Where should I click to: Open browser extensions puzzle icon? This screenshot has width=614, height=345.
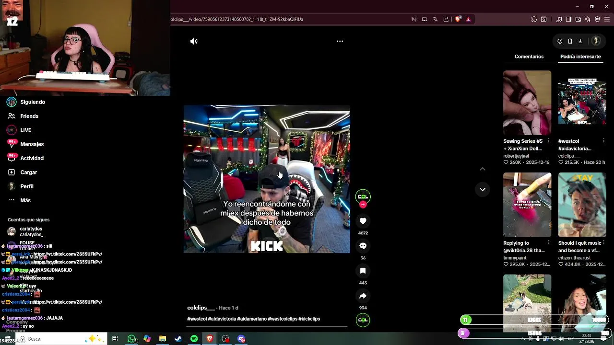(x=534, y=19)
